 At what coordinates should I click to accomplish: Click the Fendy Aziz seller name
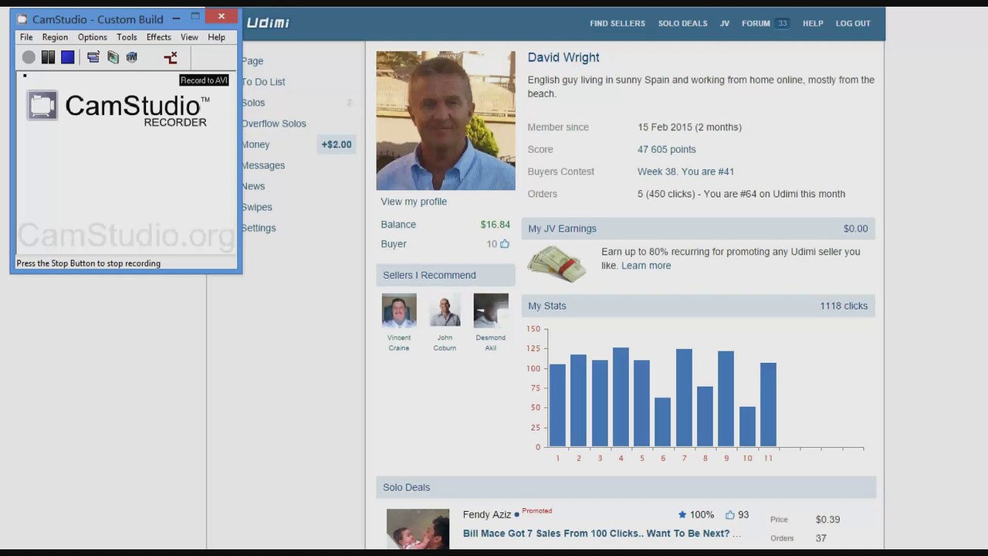pos(487,515)
